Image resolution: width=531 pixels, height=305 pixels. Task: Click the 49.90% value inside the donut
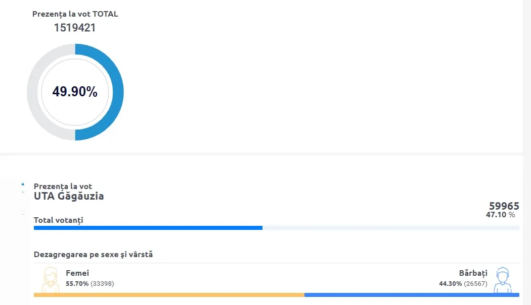coord(75,92)
